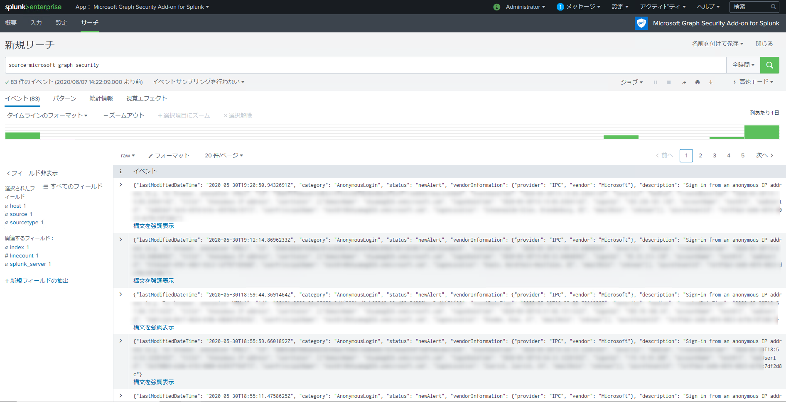
Task: Click the フォーマット button
Action: (169, 156)
